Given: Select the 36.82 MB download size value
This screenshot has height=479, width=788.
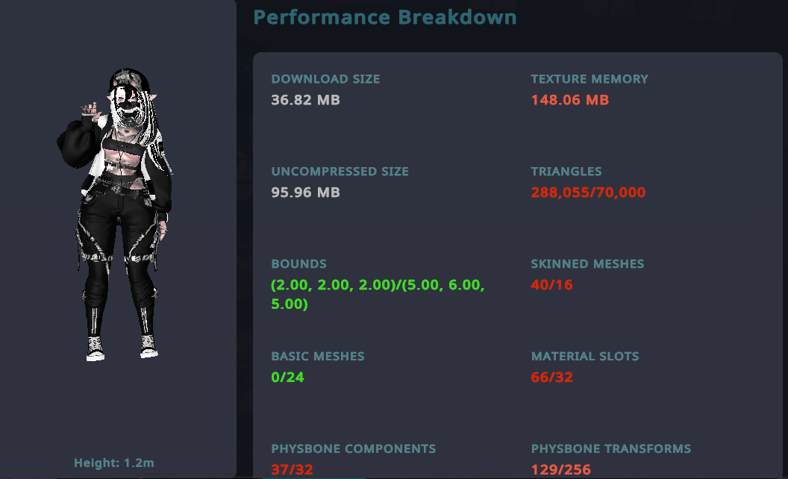Looking at the screenshot, I should (x=305, y=100).
